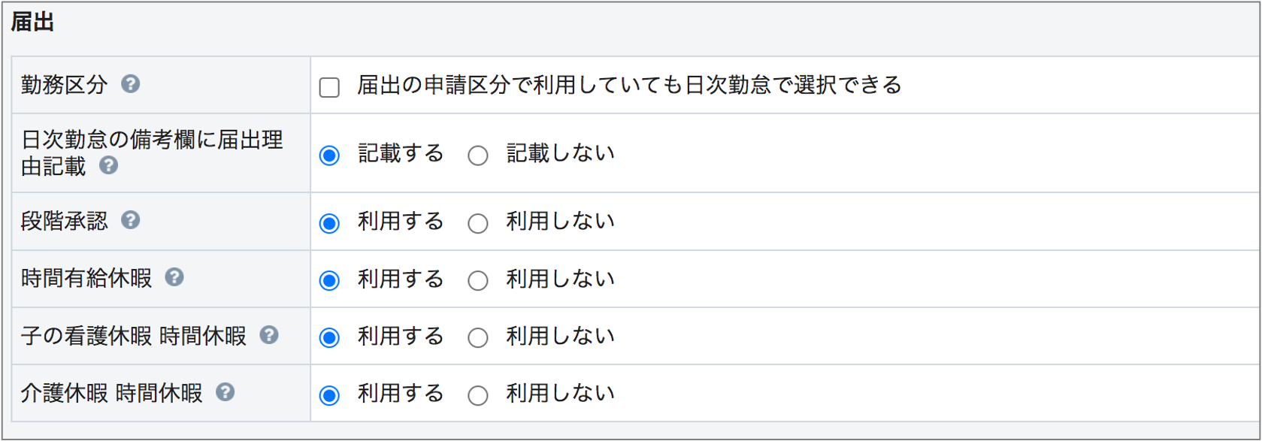Select 利用する for 時間有給休暇
The width and height of the screenshot is (1262, 441).
coord(329,281)
